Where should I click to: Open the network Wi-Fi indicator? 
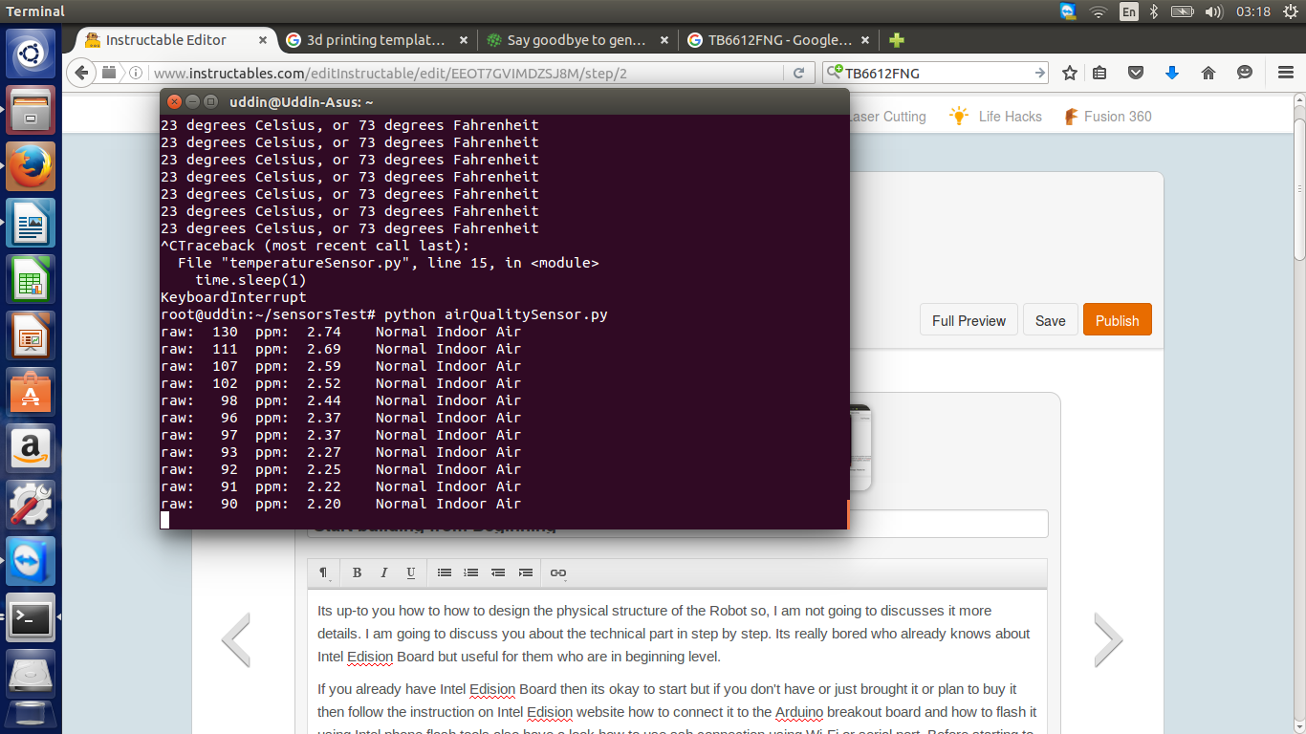coord(1098,11)
